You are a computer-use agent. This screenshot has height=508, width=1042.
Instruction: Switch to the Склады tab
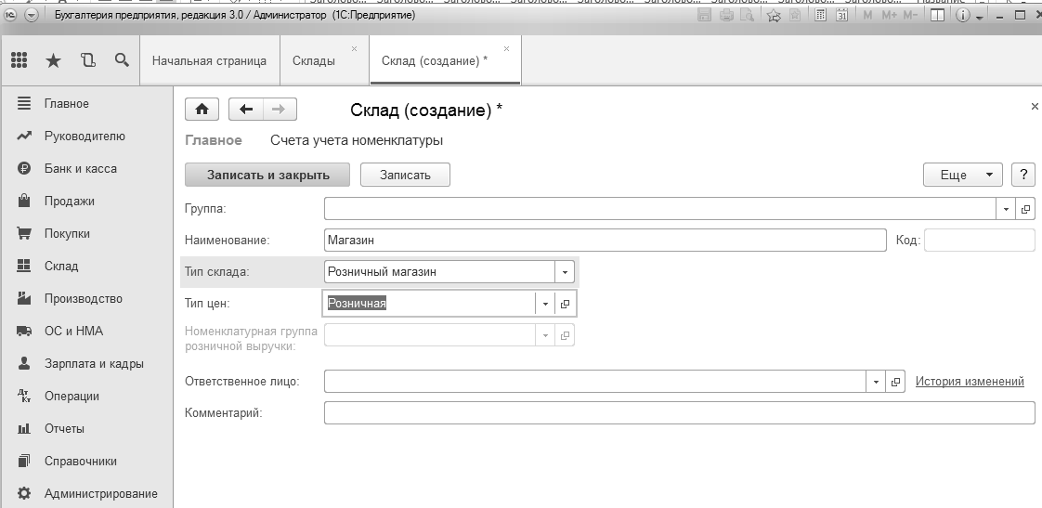[x=314, y=60]
